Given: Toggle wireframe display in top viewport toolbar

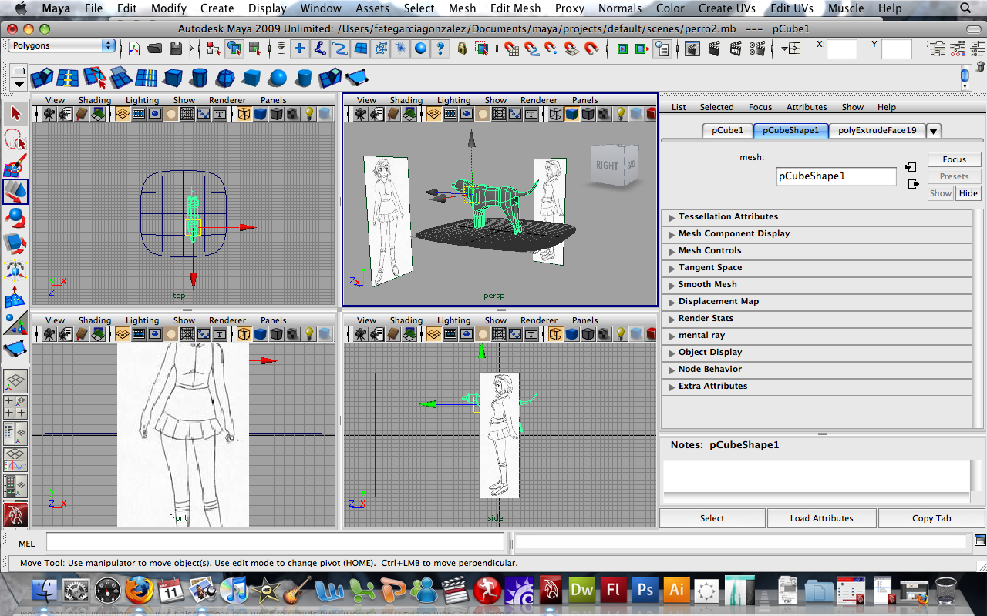Looking at the screenshot, I should point(244,114).
